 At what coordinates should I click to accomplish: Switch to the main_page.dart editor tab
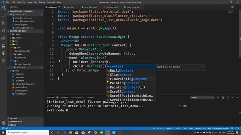point(133,7)
